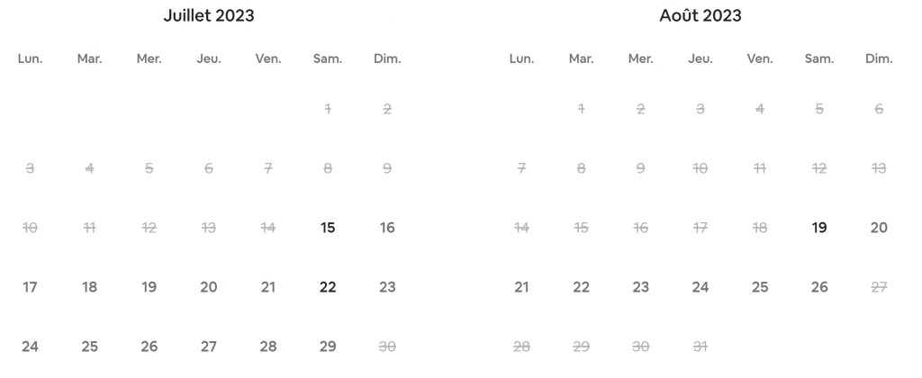This screenshot has width=922, height=378.
Task: Click date 22 in Août 2023
Action: click(581, 287)
